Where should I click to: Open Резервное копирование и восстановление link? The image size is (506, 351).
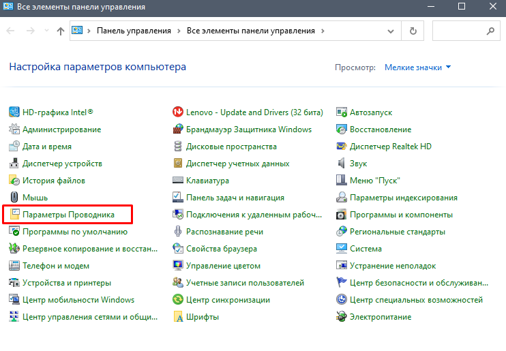90,249
